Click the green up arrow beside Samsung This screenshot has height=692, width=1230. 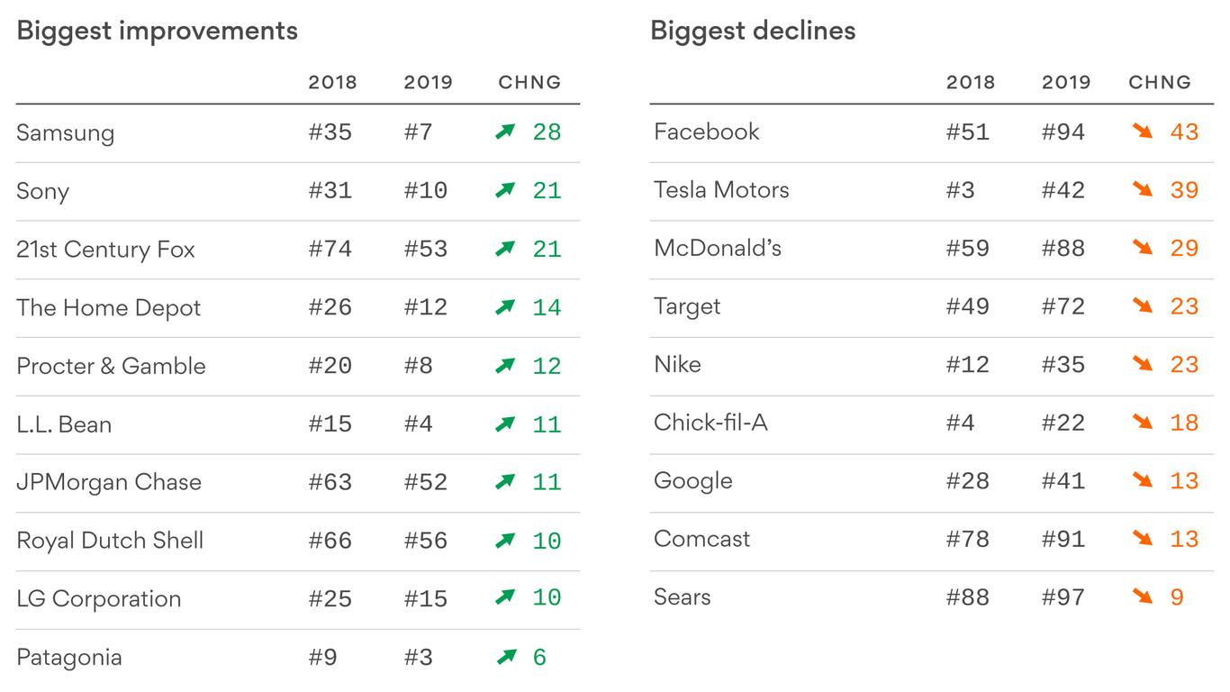coord(505,132)
